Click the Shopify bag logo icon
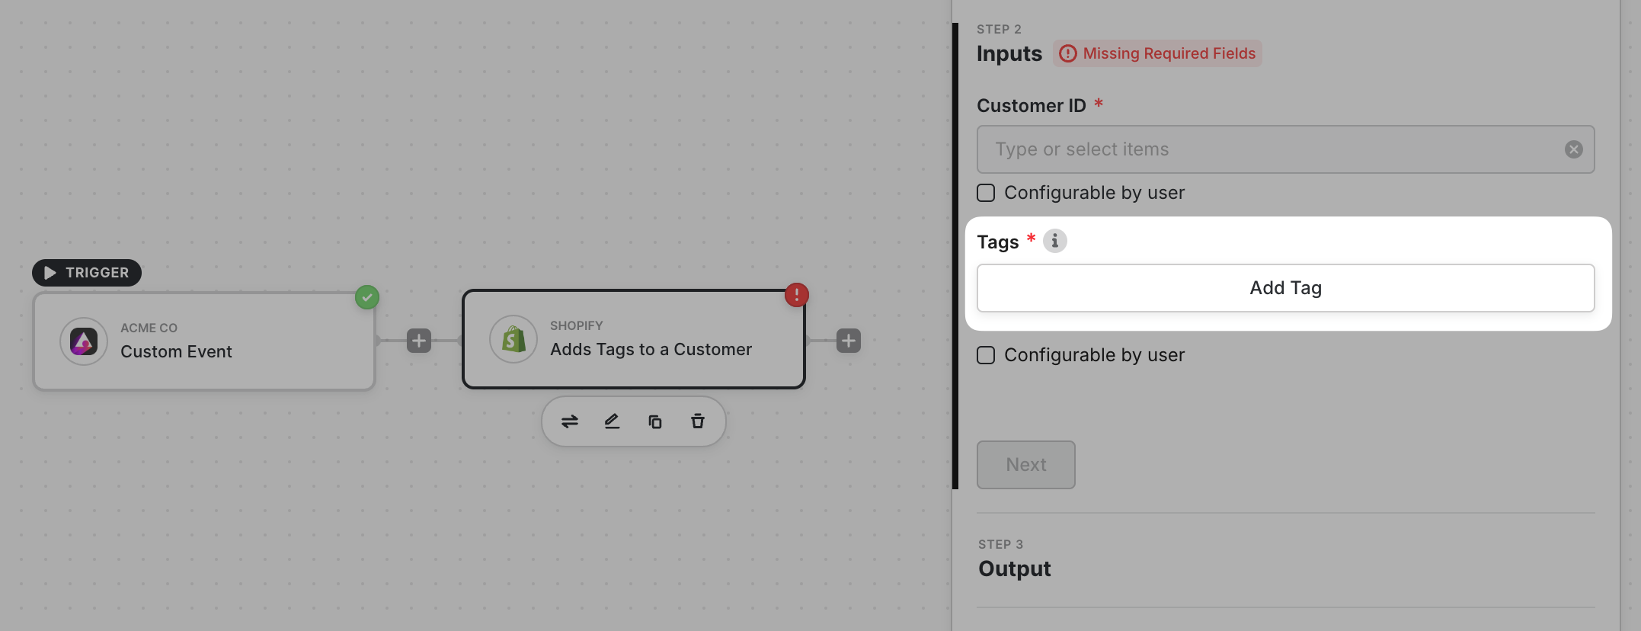 coord(513,339)
